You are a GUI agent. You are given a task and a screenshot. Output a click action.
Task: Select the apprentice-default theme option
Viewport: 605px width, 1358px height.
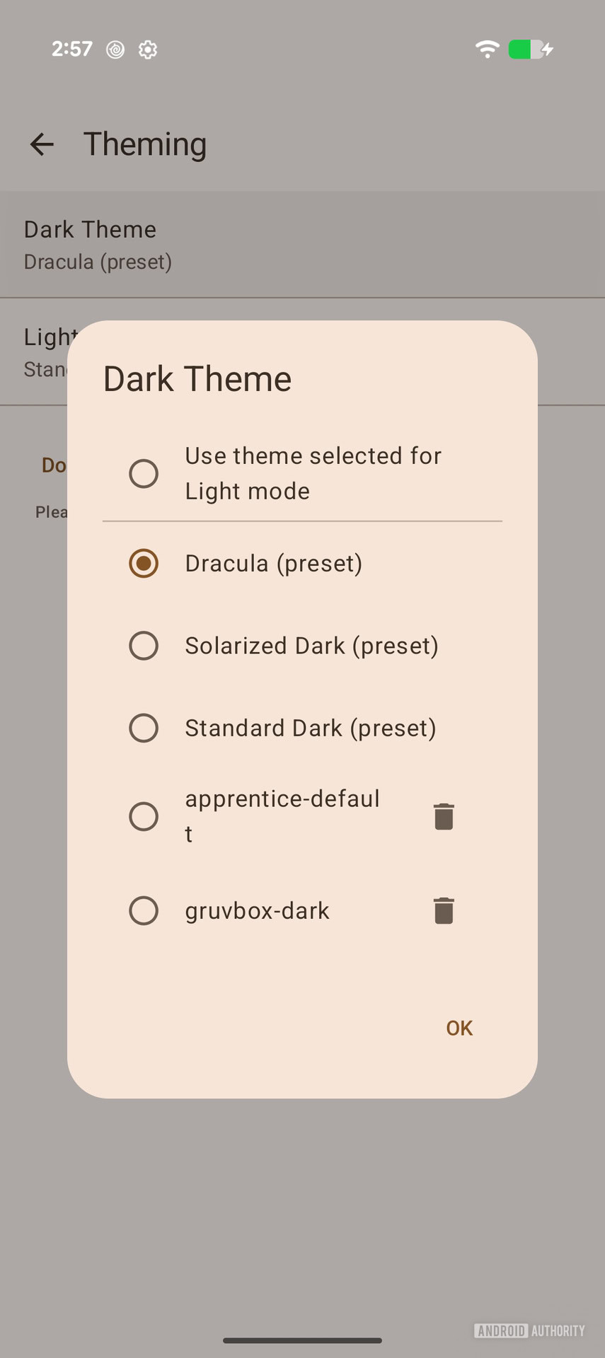(144, 816)
